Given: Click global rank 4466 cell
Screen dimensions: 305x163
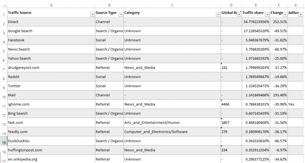Looking at the screenshot, I should pyautogui.click(x=231, y=104).
